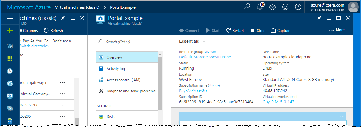
Task: Select the t55205 VM row
Action: (x=47, y=116)
